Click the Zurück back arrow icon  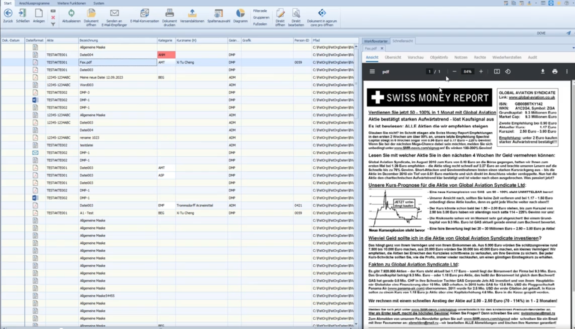[x=8, y=13]
